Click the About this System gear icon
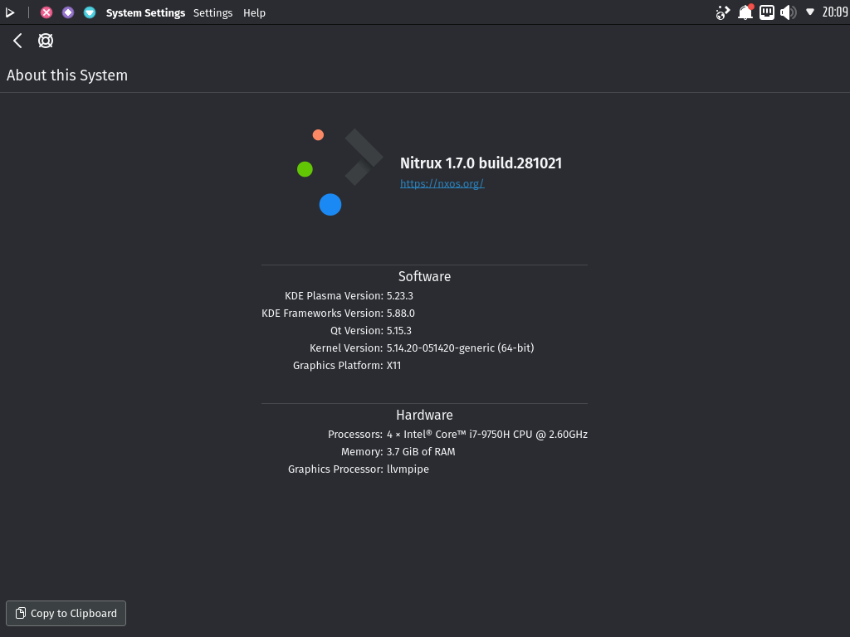 click(46, 40)
